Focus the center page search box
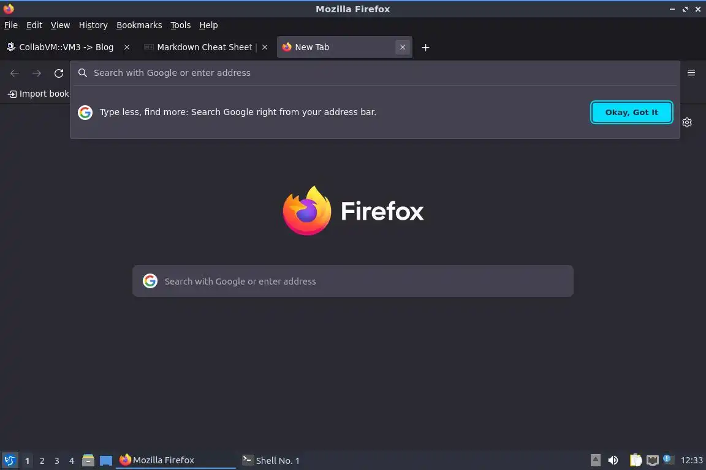 (x=352, y=281)
